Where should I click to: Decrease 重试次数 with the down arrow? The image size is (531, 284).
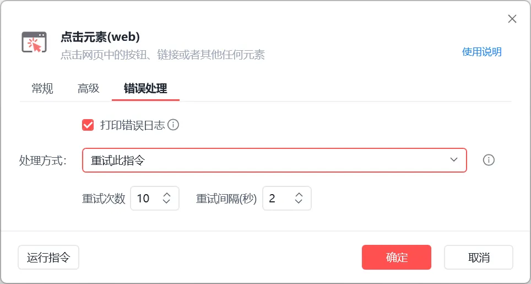point(167,202)
